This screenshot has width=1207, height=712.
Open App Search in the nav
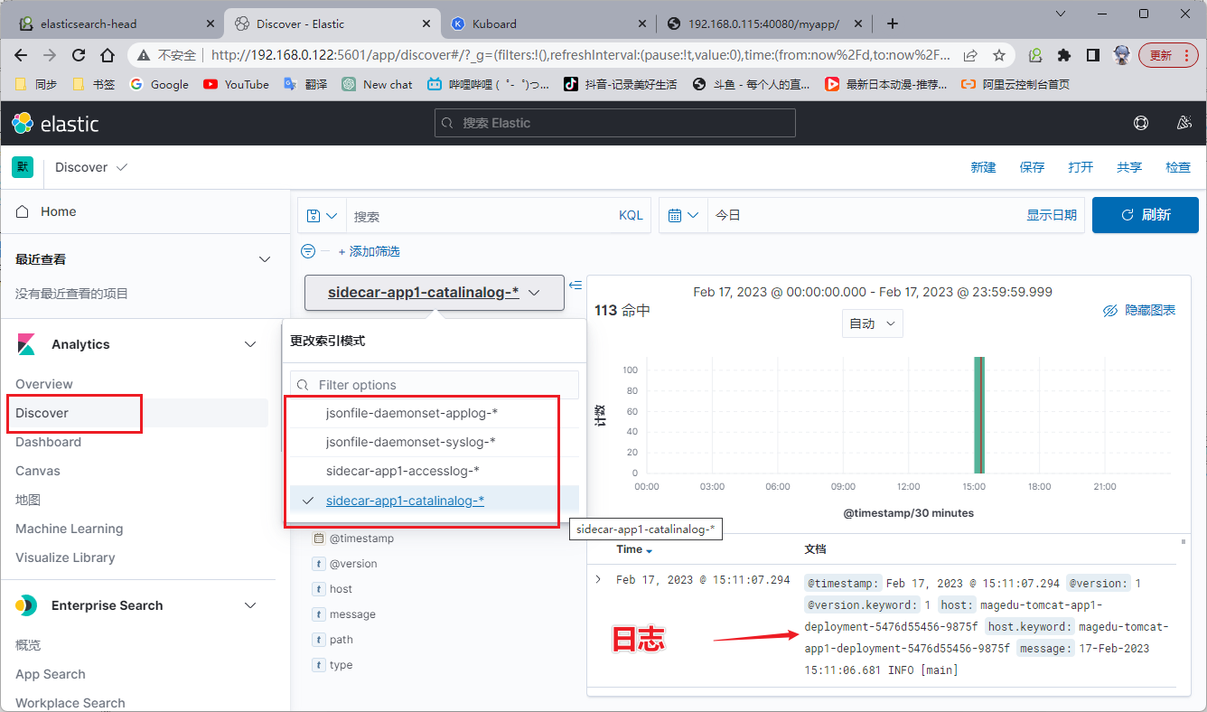(x=51, y=674)
